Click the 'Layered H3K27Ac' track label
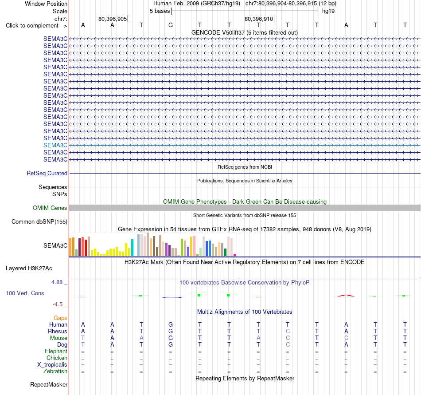The image size is (421, 395). tap(29, 269)
